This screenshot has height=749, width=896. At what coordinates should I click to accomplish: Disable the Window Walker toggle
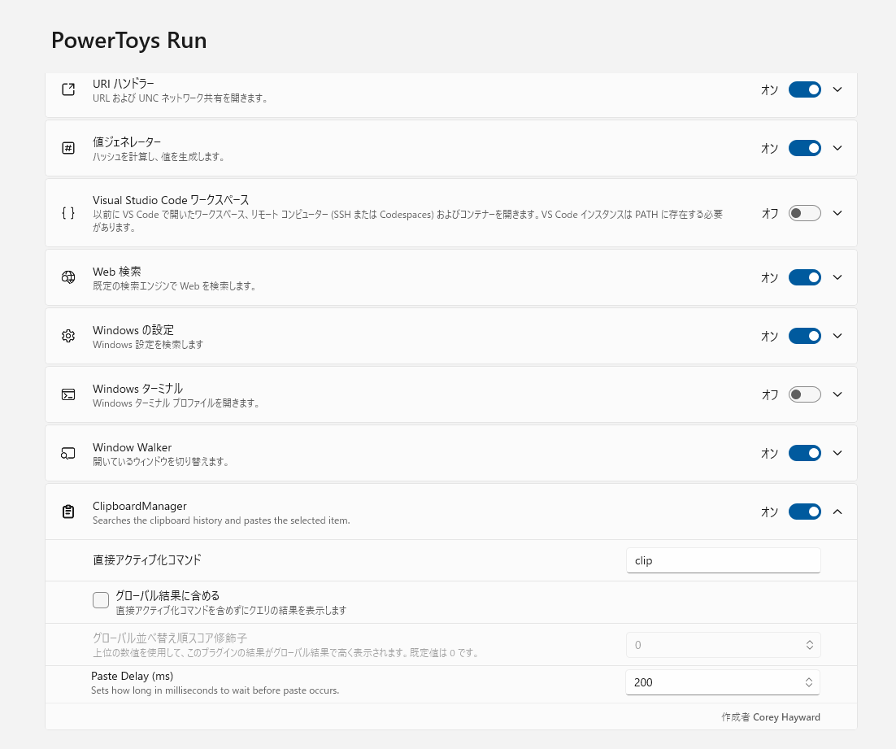805,453
